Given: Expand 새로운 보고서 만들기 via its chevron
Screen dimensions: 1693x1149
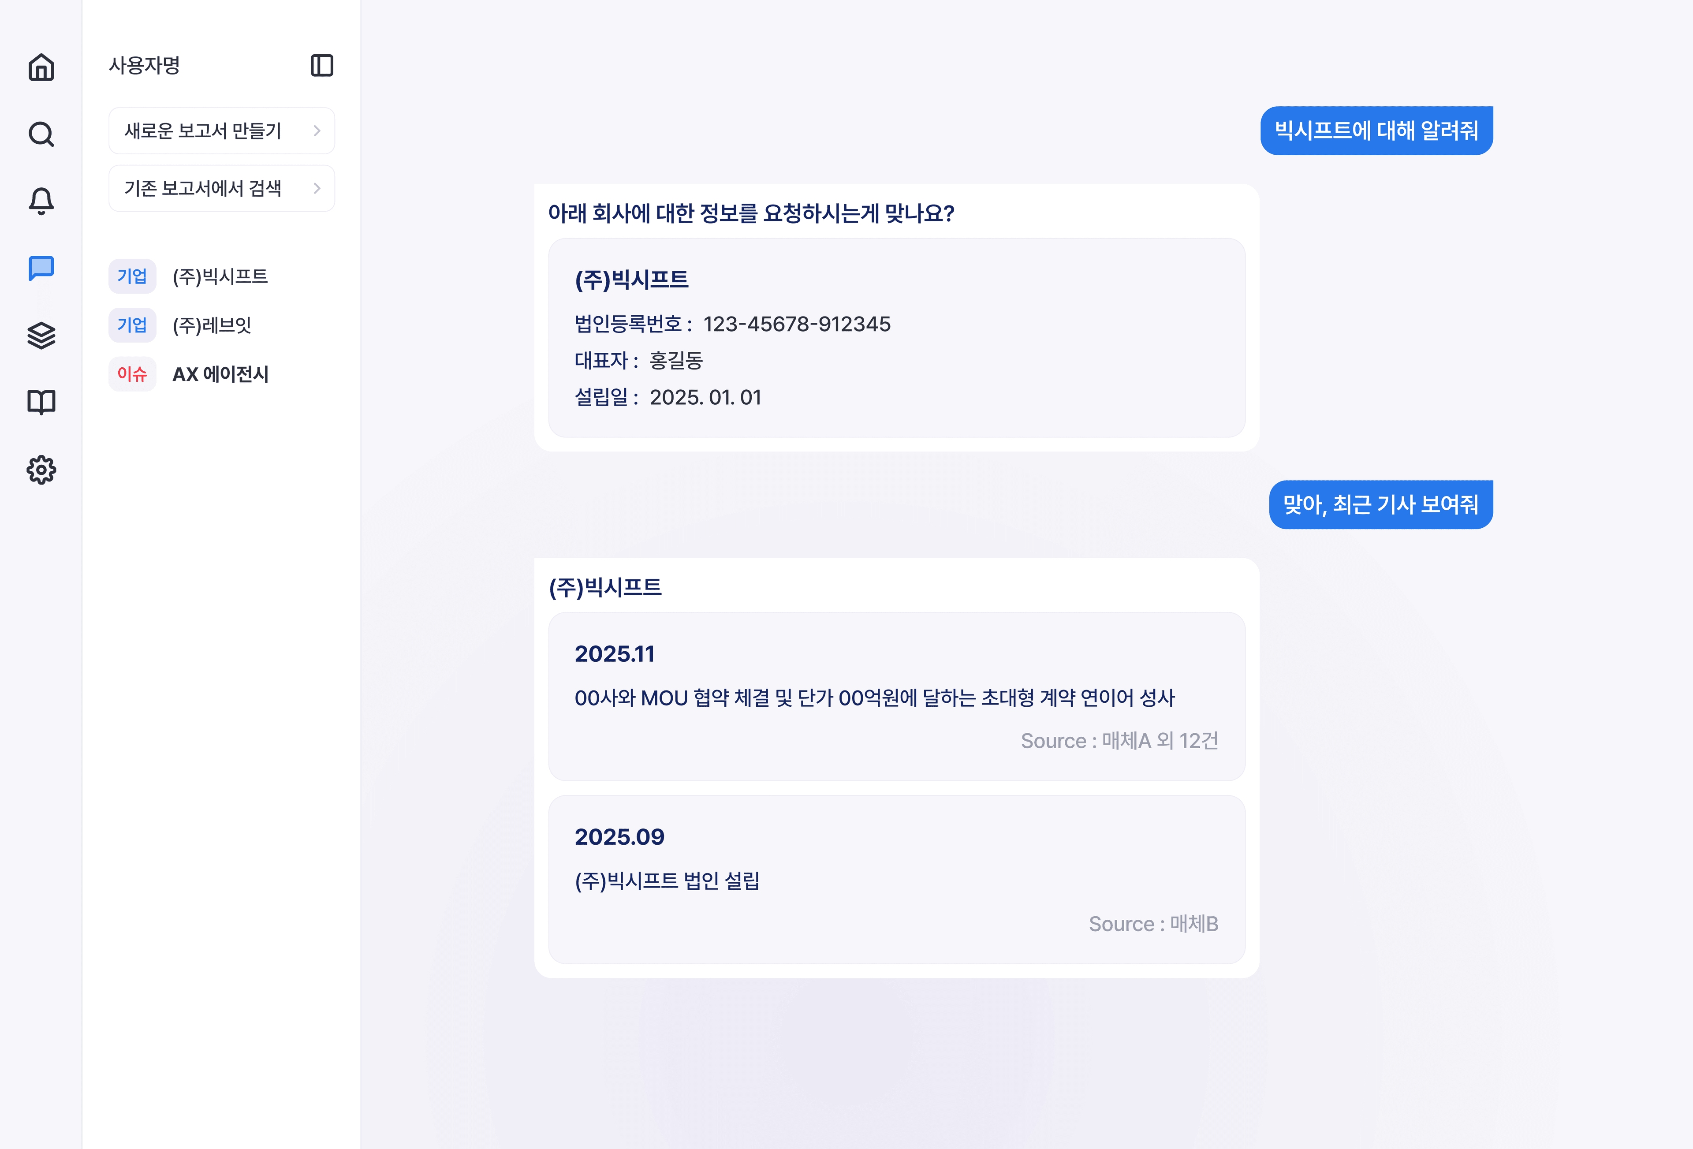Looking at the screenshot, I should click(x=317, y=131).
